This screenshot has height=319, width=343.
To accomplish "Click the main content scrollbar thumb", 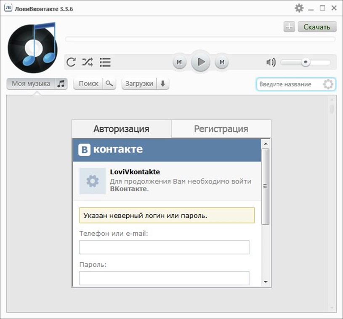I will [332, 109].
